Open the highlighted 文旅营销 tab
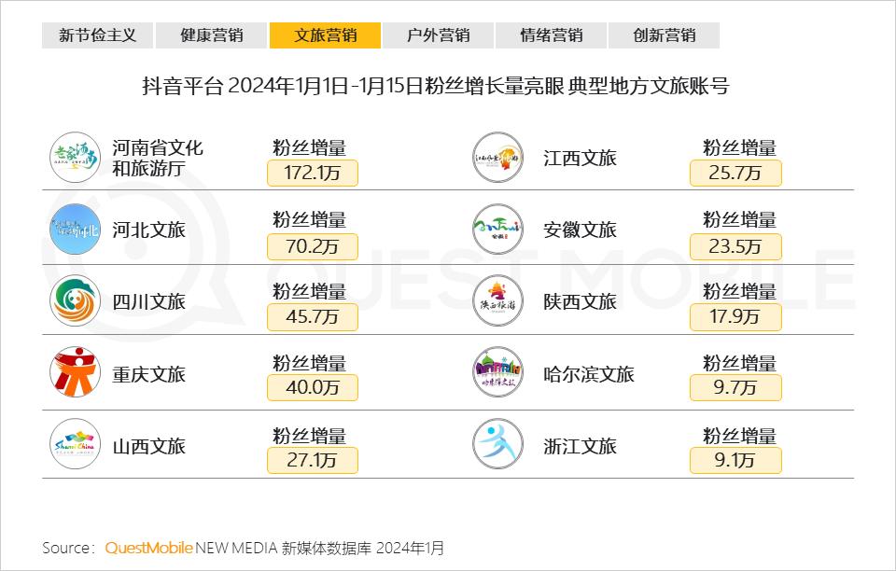The width and height of the screenshot is (896, 571). tap(325, 35)
